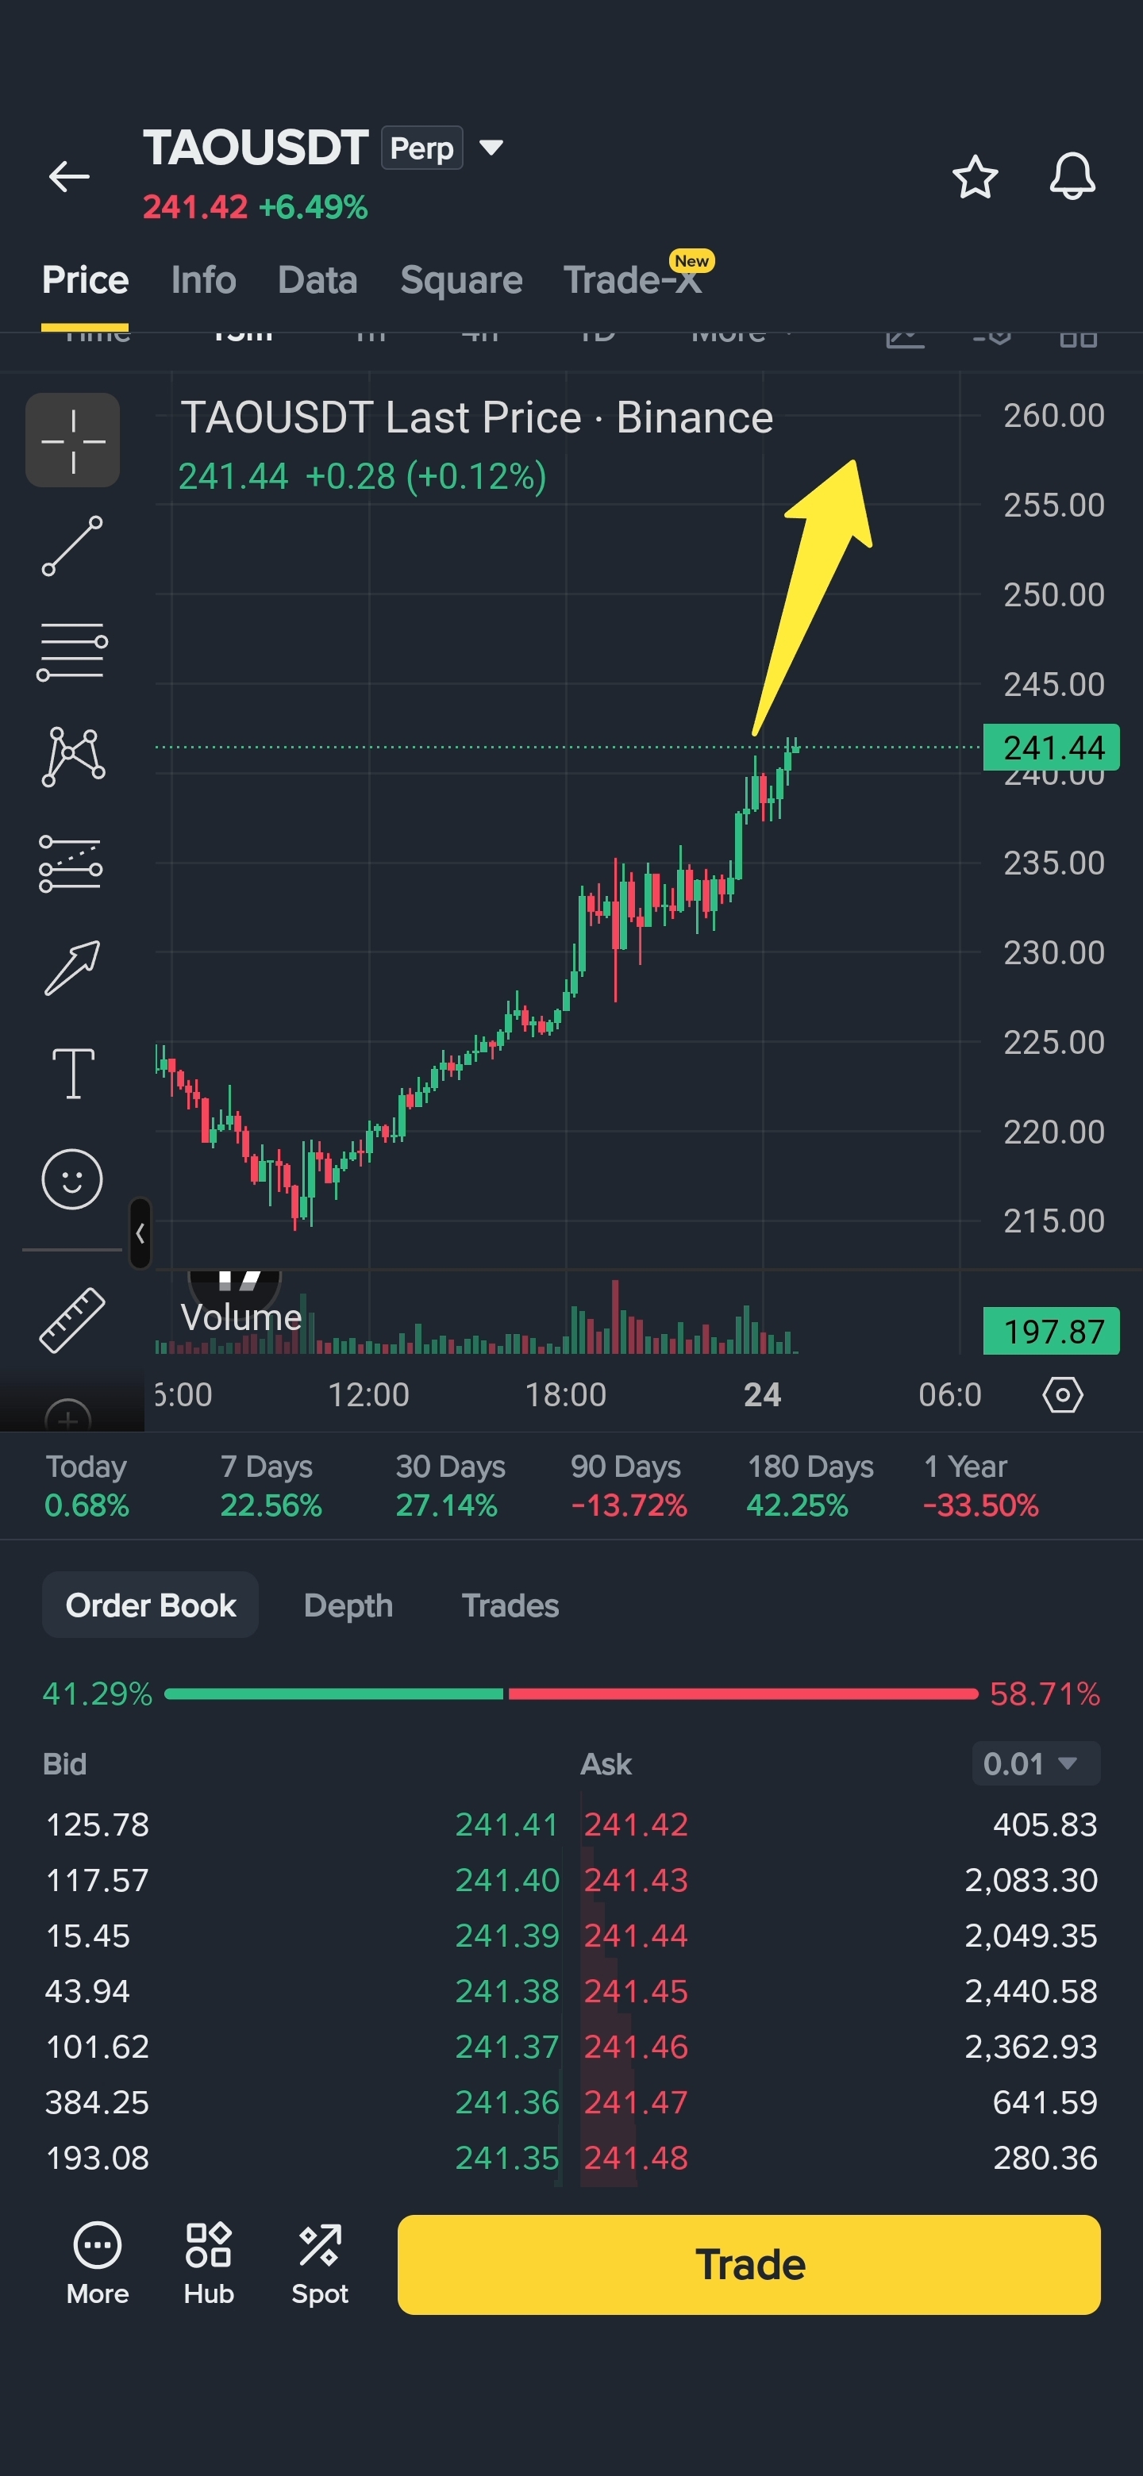This screenshot has width=1143, height=2476.
Task: Click bid quantity 125.78
Action: [97, 1824]
